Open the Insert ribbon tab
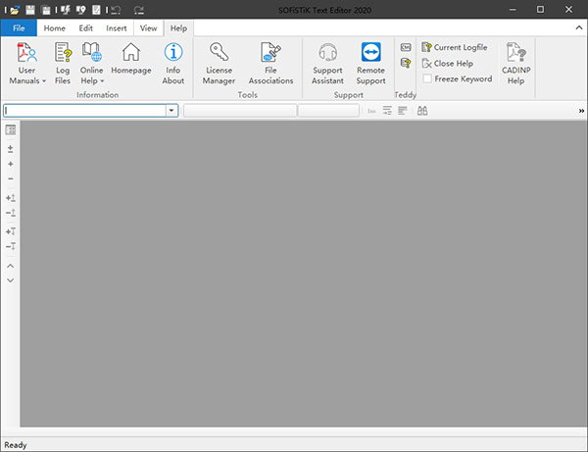The width and height of the screenshot is (588, 452). pos(118,28)
